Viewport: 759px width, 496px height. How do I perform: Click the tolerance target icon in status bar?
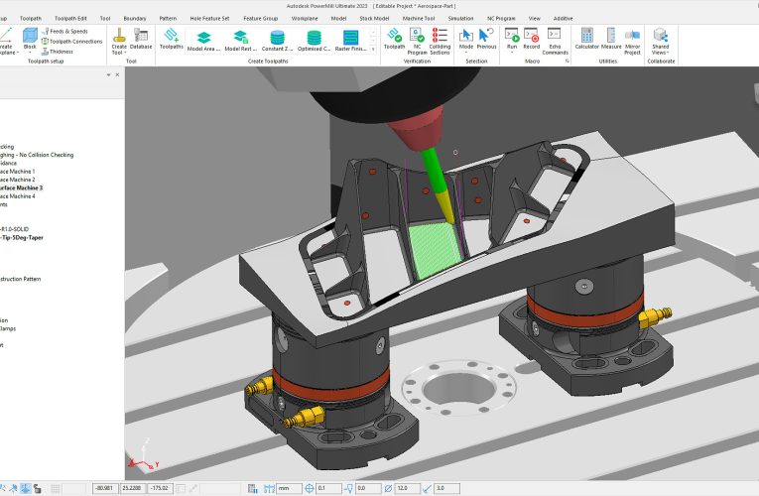pos(310,488)
